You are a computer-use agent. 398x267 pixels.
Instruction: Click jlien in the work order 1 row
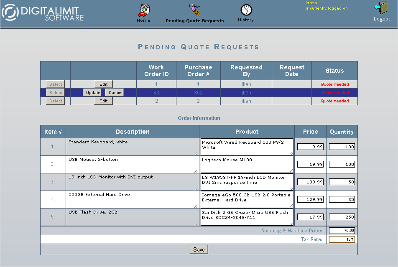[246, 84]
